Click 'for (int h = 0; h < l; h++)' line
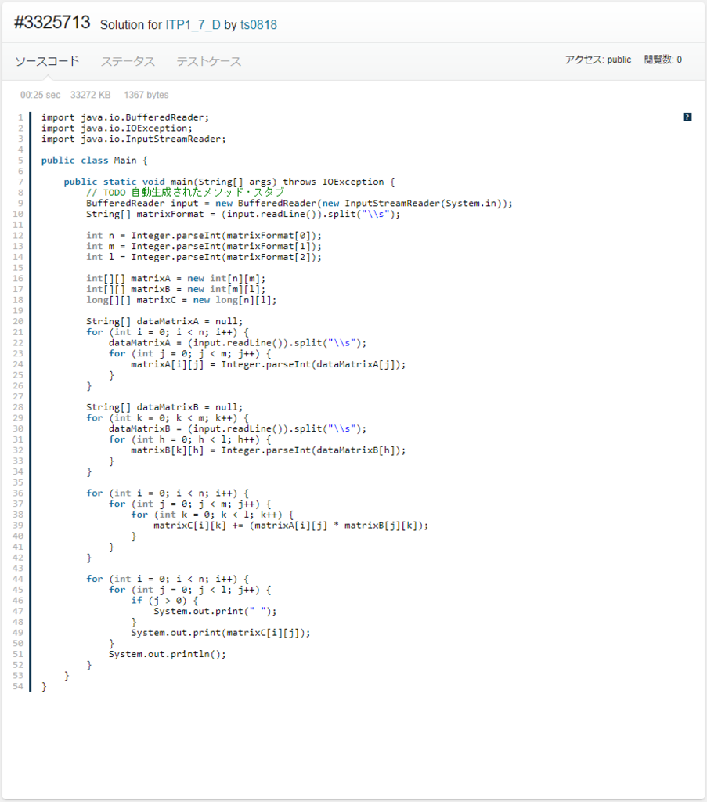 [189, 440]
